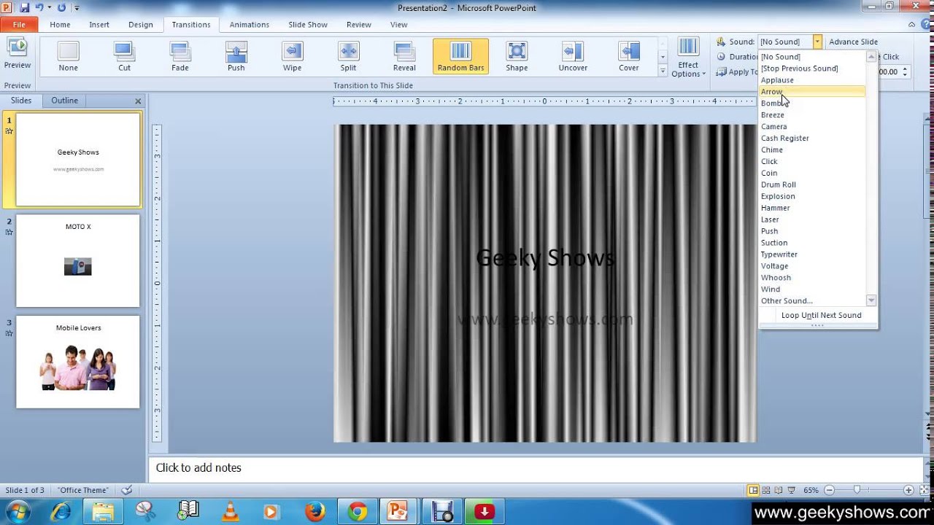Choose Whoosh sound from list
The image size is (934, 525).
pyautogui.click(x=812, y=278)
